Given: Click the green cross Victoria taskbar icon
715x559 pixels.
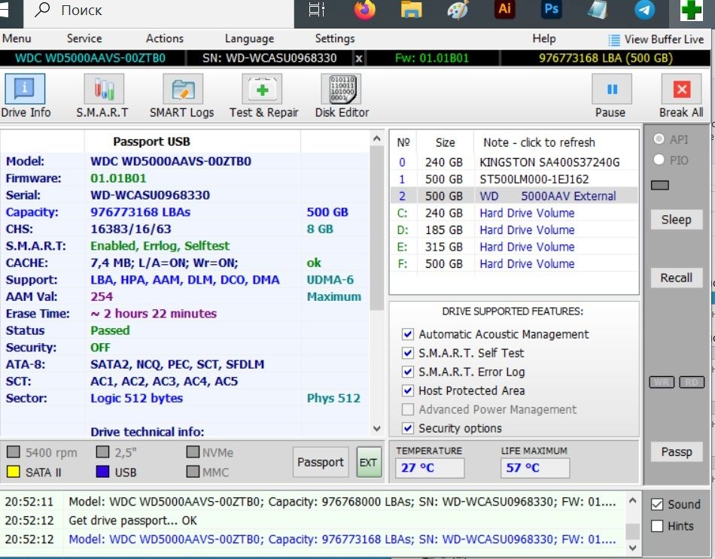Looking at the screenshot, I should pyautogui.click(x=691, y=10).
